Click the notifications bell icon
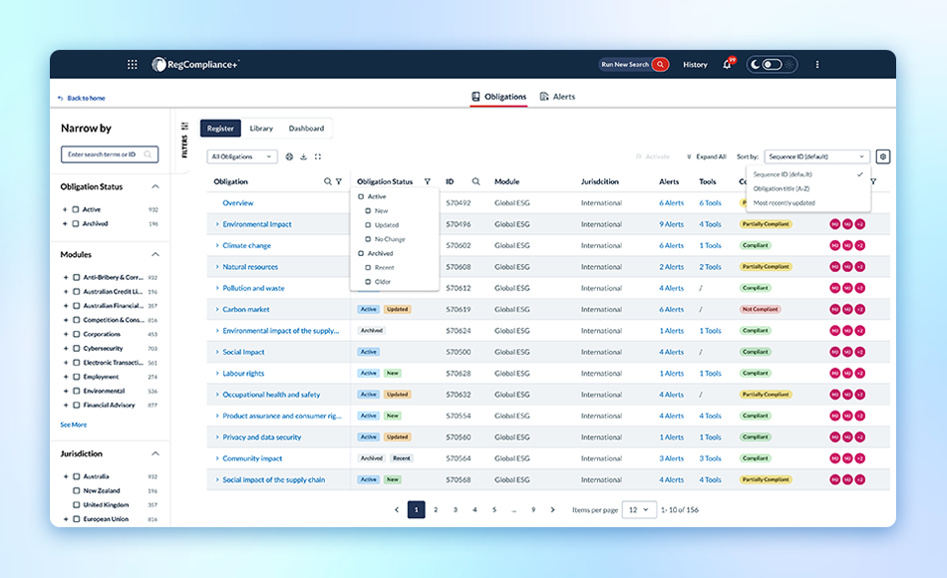The width and height of the screenshot is (947, 578). 727,63
